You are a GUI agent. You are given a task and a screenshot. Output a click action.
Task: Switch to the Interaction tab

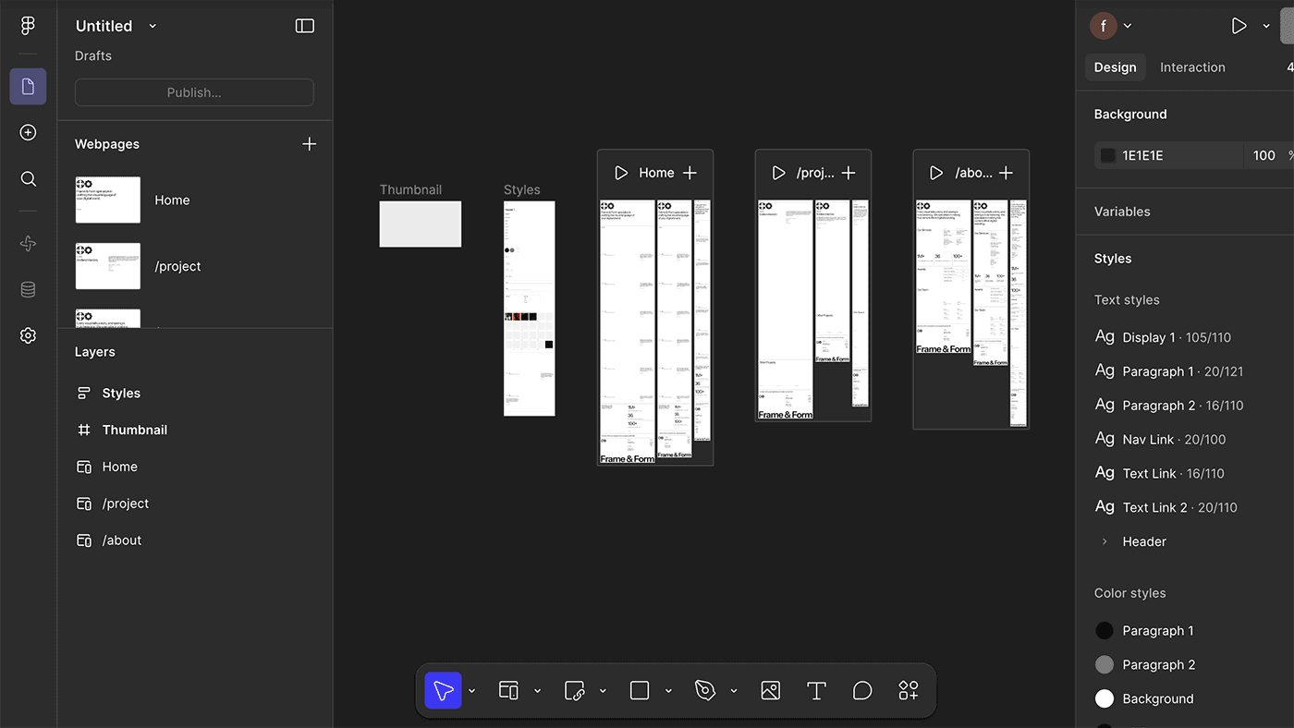click(1192, 67)
